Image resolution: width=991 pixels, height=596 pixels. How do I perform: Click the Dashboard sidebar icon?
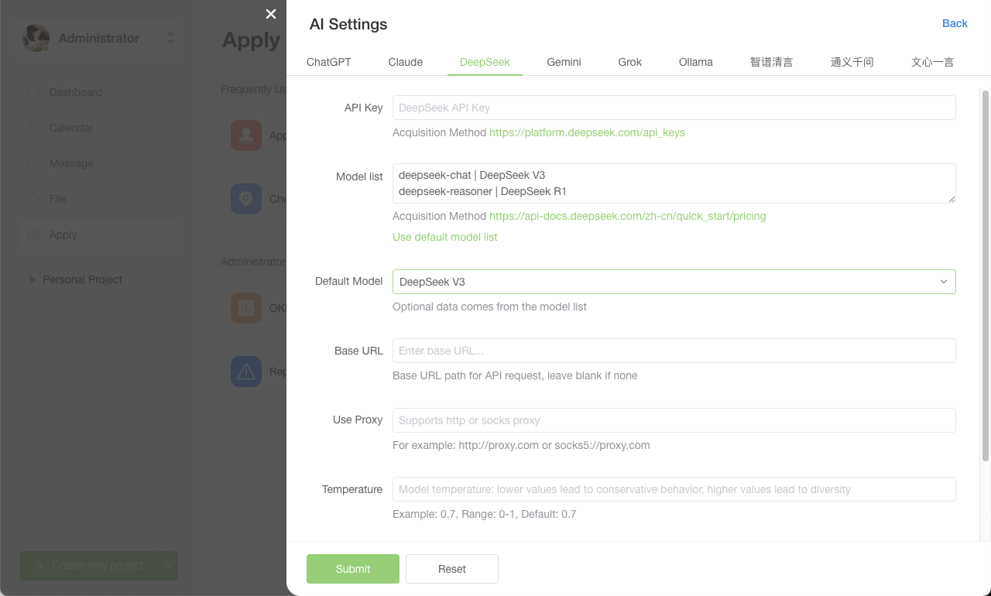(x=34, y=92)
